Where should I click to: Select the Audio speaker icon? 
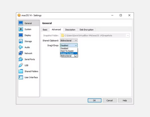click(x=21, y=47)
